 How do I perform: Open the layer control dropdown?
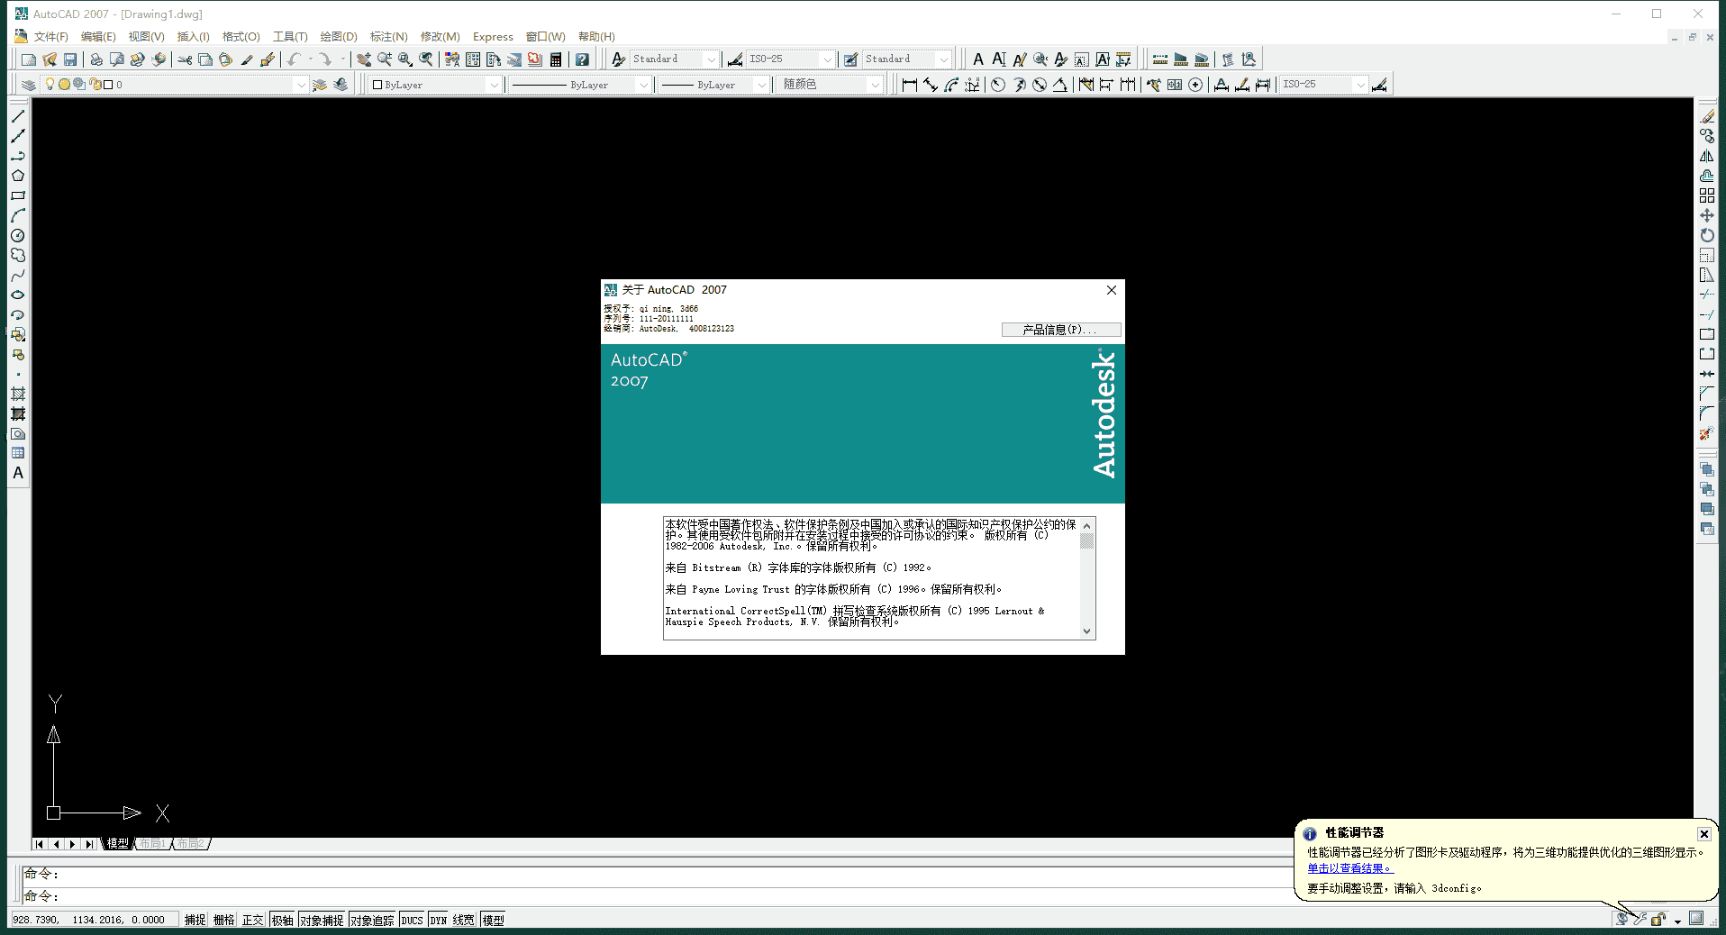click(x=301, y=84)
